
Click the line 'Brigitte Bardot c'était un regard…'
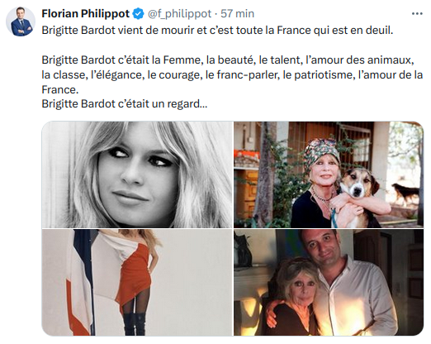point(125,104)
